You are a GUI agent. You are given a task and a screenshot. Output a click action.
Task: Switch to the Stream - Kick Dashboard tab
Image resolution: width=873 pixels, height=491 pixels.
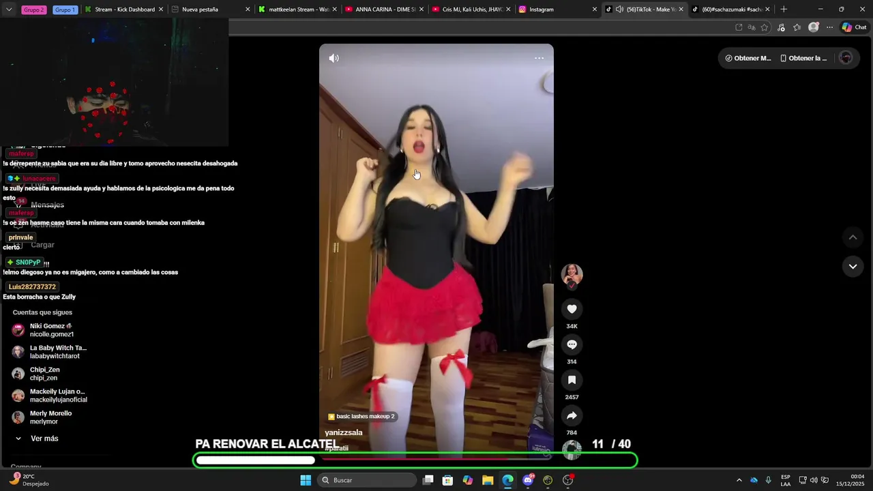tap(124, 10)
